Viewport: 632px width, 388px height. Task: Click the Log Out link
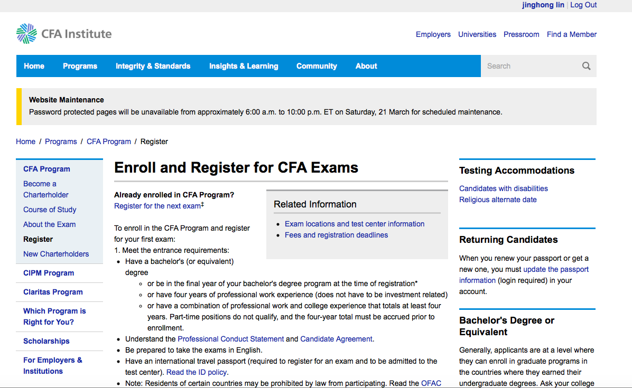(x=583, y=5)
